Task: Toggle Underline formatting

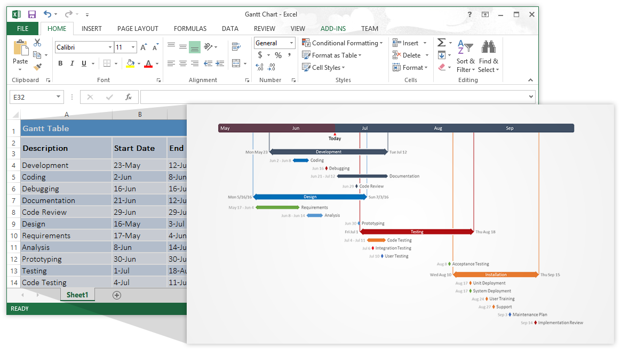Action: click(x=84, y=63)
